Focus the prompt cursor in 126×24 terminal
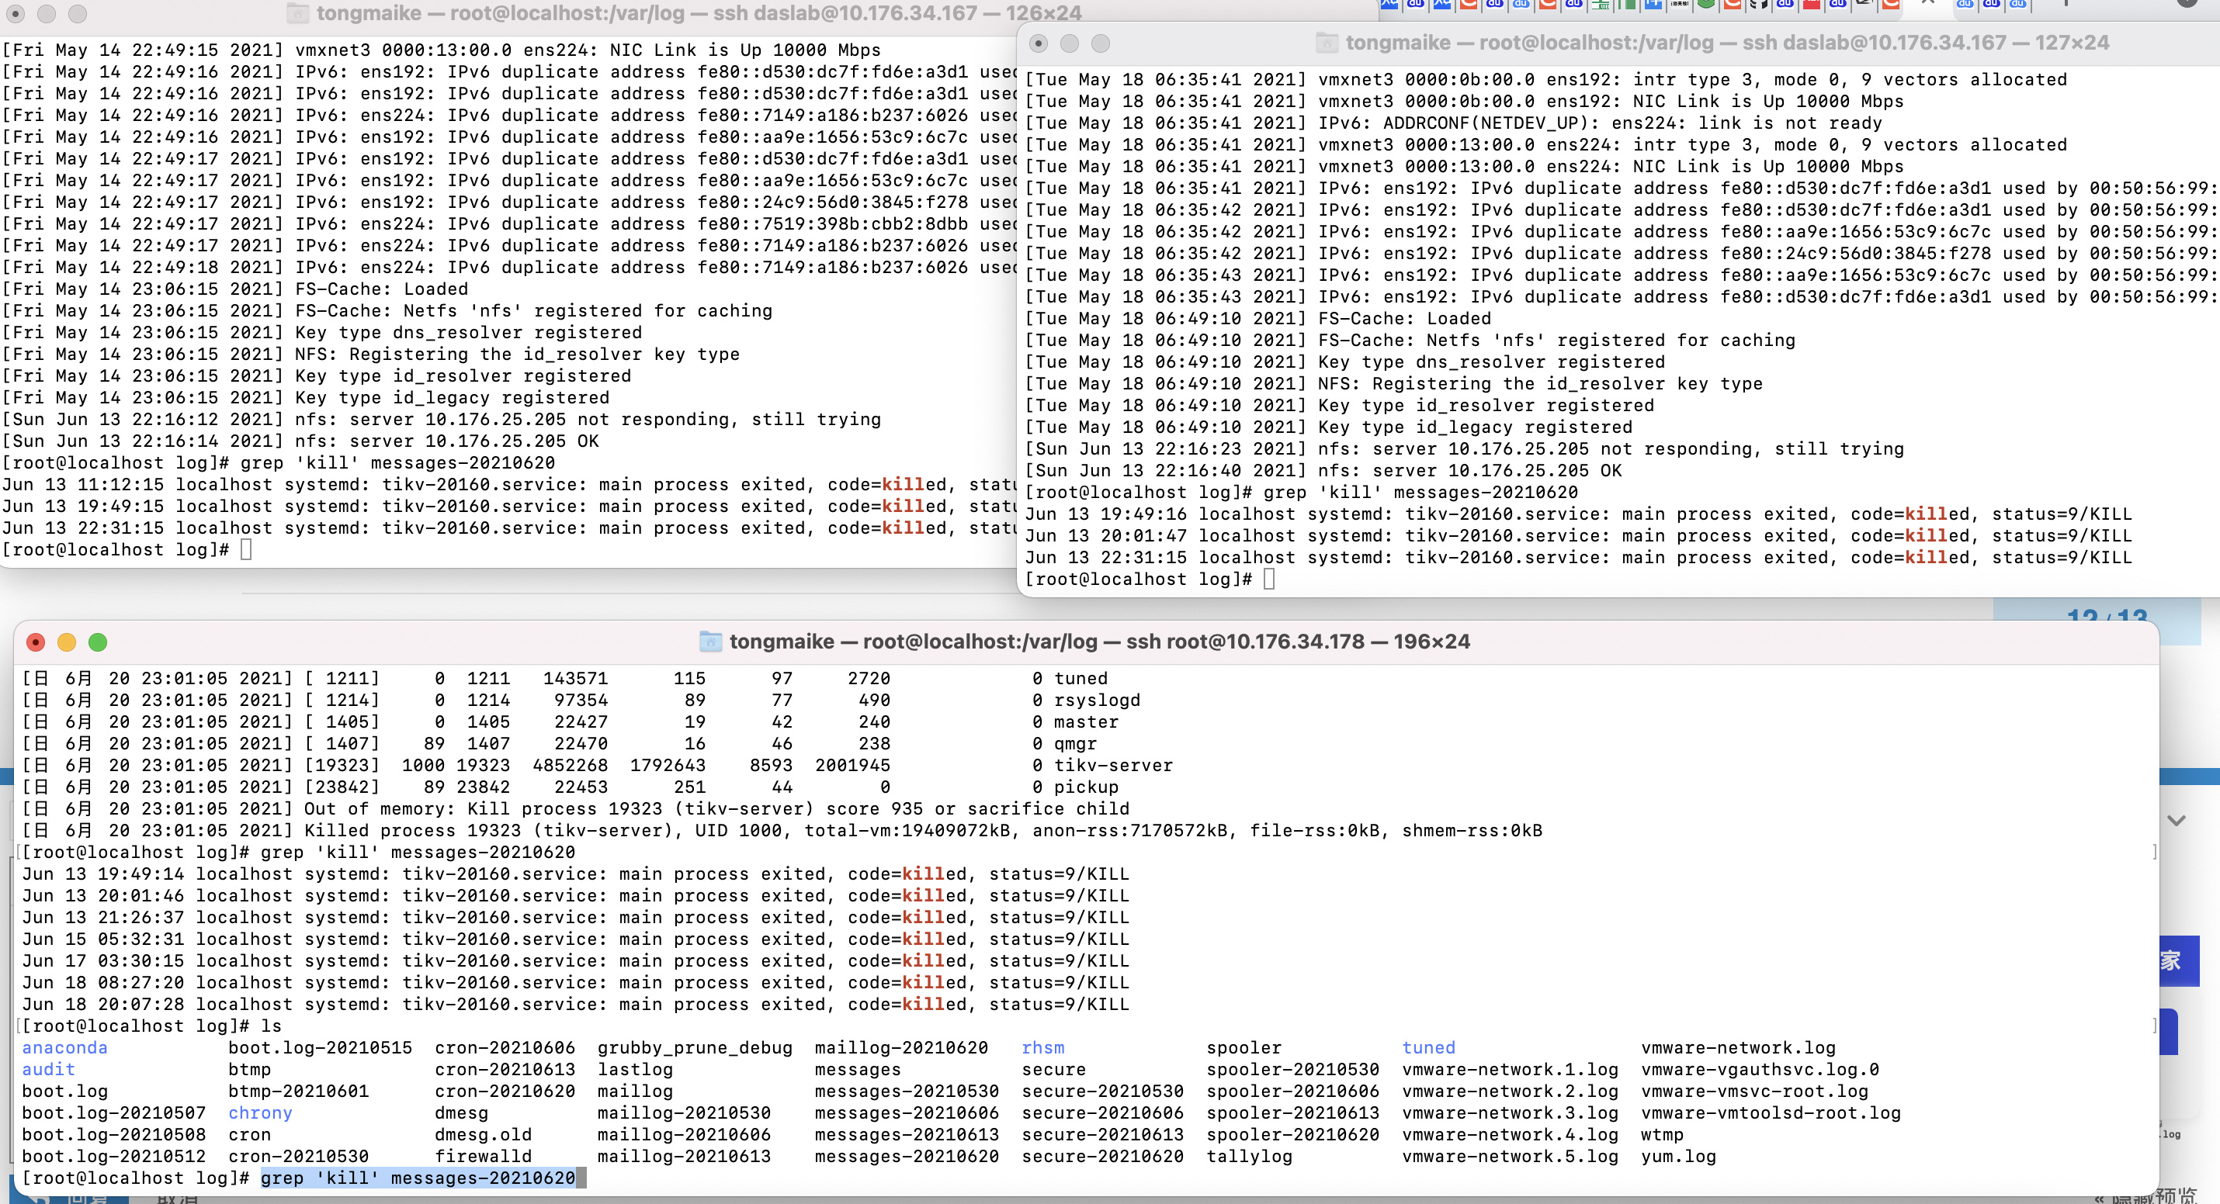 [x=245, y=549]
